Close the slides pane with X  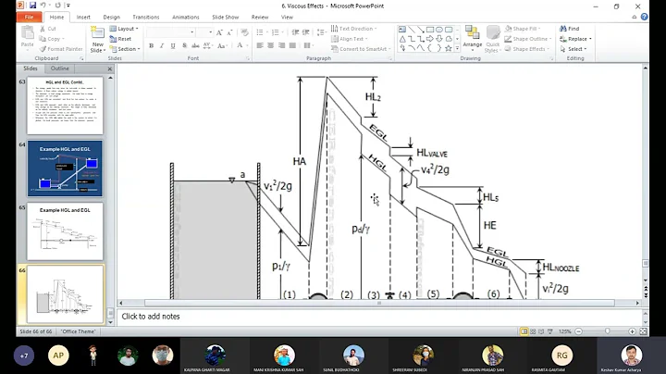click(x=109, y=69)
